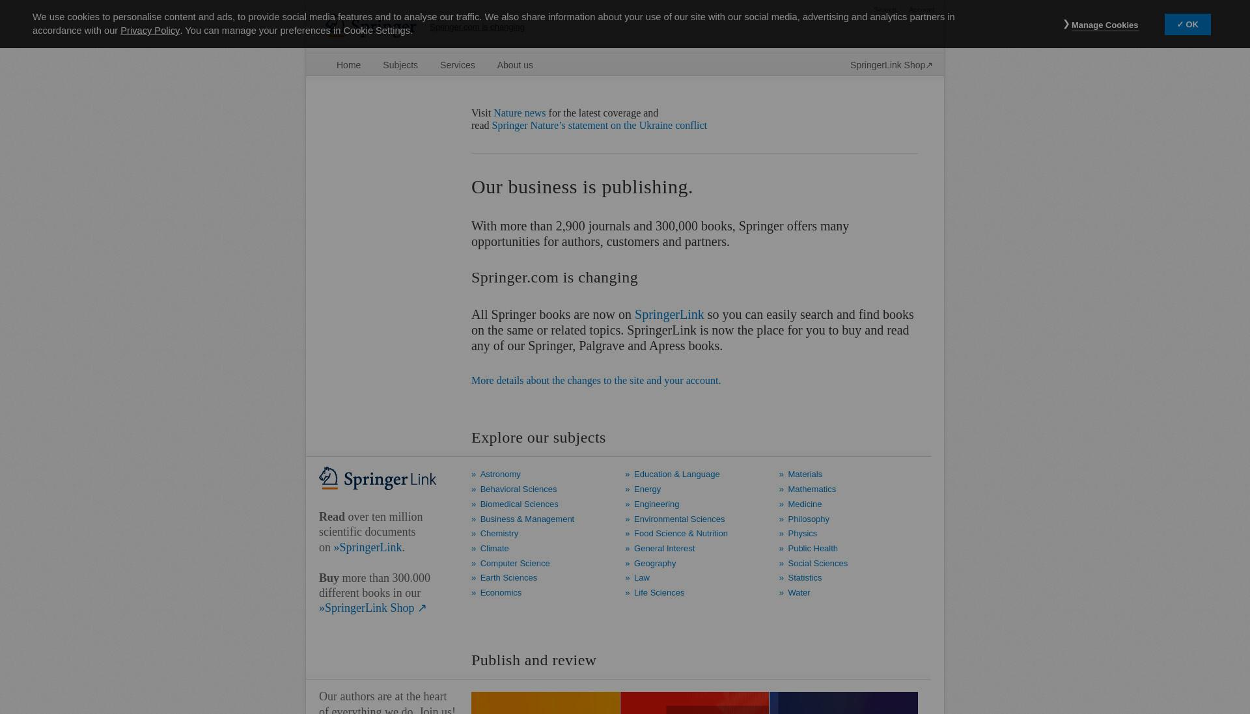Select the Chemistry subject
The height and width of the screenshot is (714, 1250).
point(499,534)
